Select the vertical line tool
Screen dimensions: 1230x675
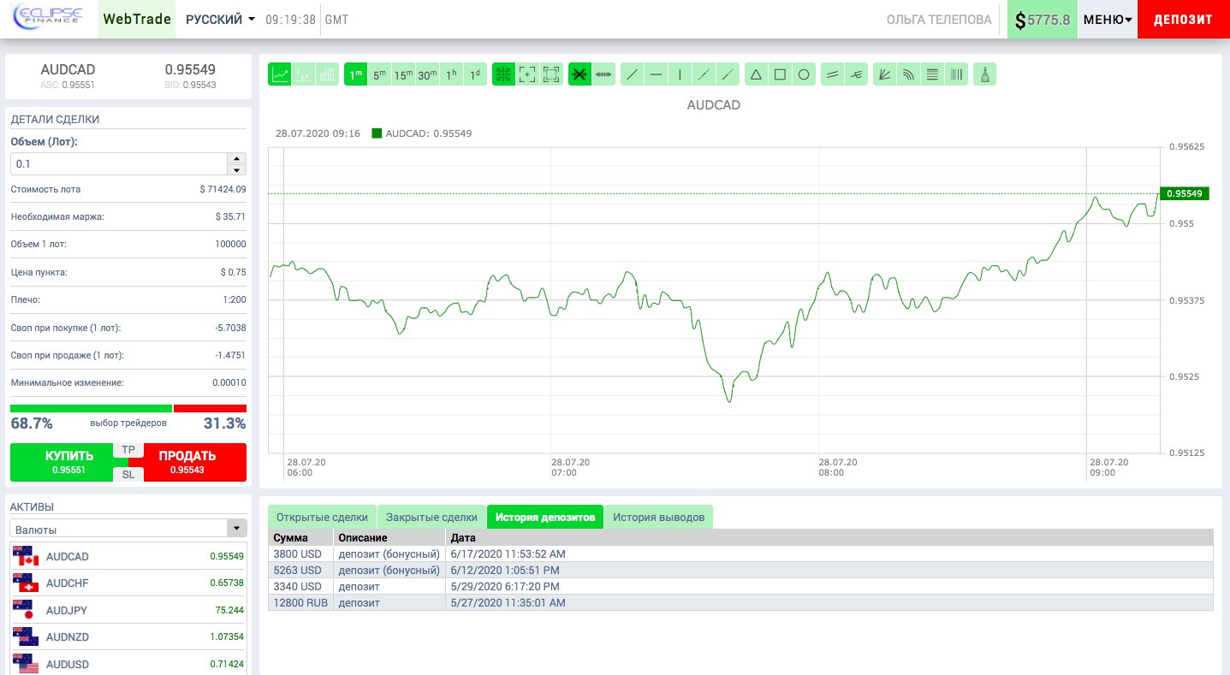click(680, 74)
